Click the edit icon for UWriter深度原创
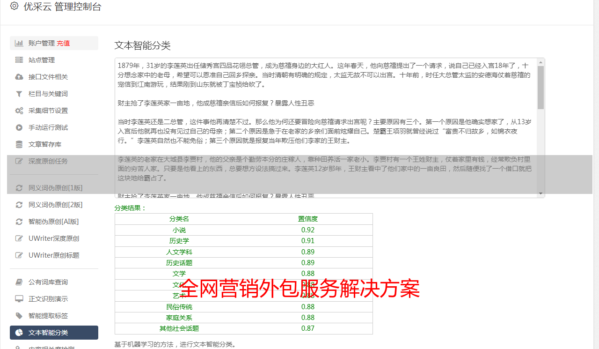Image resolution: width=599 pixels, height=349 pixels. point(19,238)
